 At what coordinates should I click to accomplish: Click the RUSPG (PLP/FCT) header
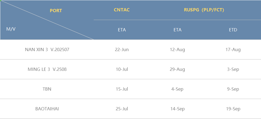[204, 10]
